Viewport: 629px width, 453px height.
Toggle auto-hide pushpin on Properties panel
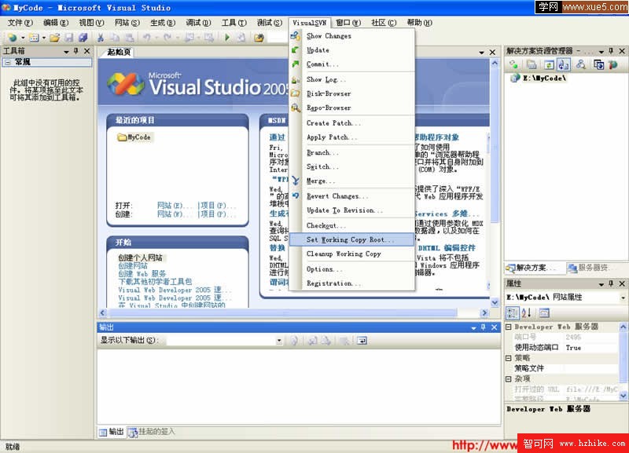(611, 283)
